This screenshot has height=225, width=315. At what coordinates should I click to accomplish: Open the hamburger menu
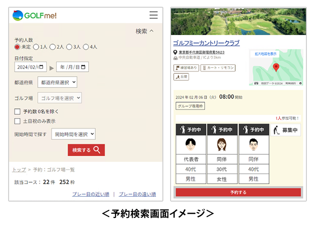click(x=153, y=15)
